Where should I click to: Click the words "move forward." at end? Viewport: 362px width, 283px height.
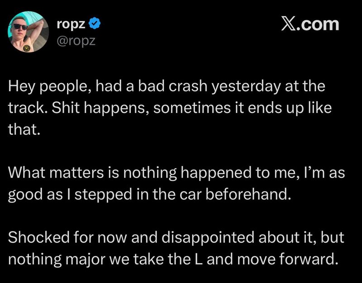click(x=286, y=259)
